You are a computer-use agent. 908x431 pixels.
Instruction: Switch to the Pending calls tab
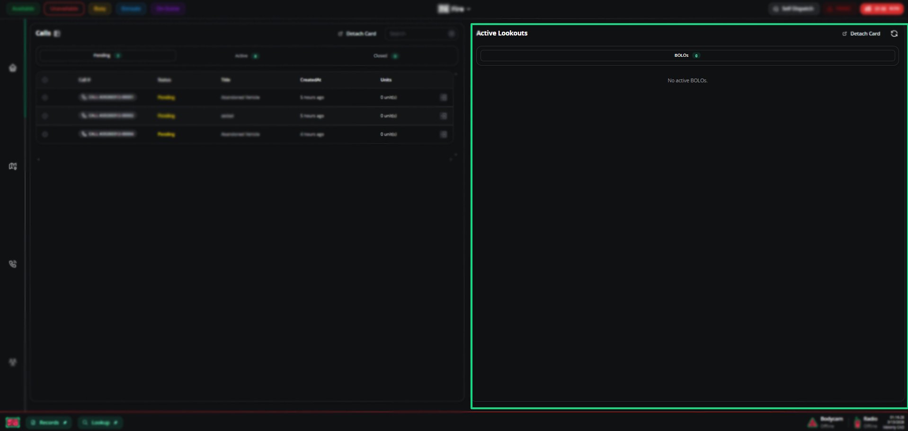[107, 56]
